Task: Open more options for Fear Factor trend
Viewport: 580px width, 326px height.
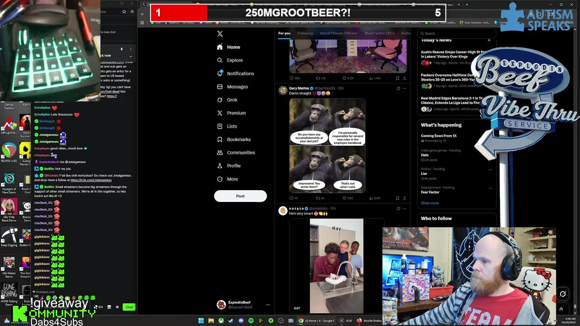Action: tap(490, 188)
